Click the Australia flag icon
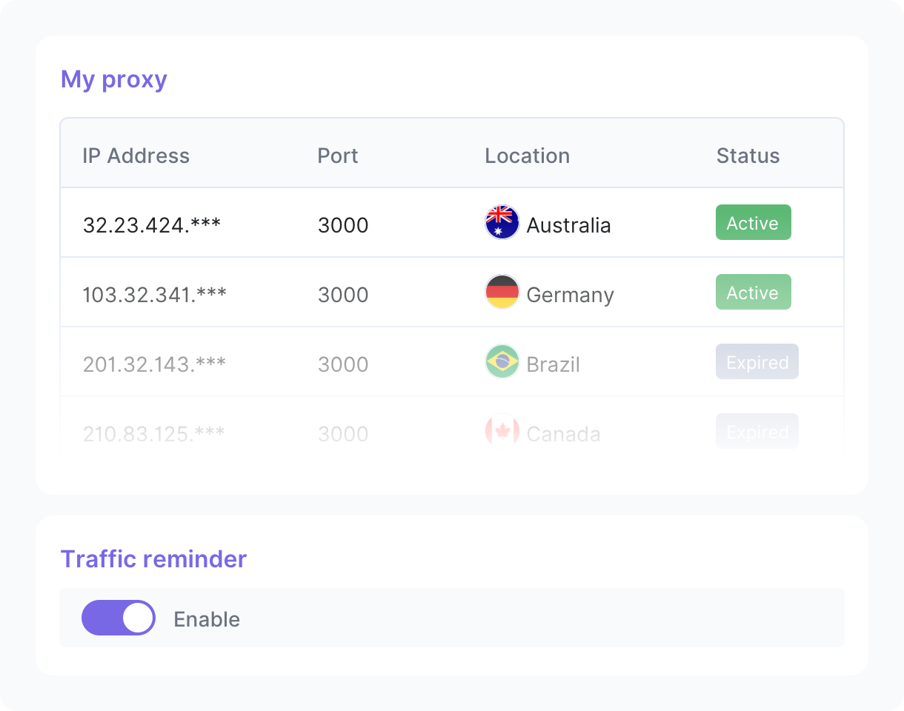 pyautogui.click(x=502, y=223)
